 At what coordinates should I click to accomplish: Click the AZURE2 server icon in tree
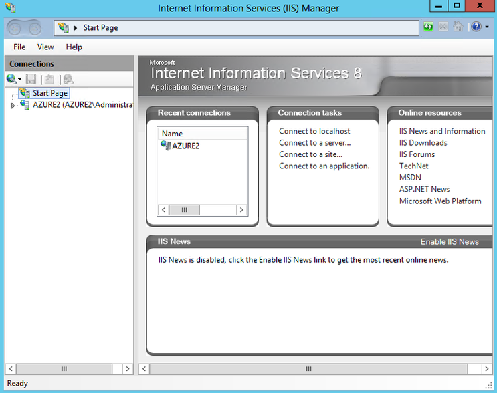tap(25, 104)
